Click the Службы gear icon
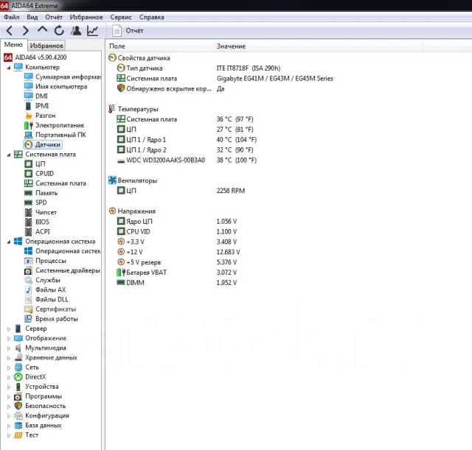This screenshot has width=472, height=450. point(28,280)
